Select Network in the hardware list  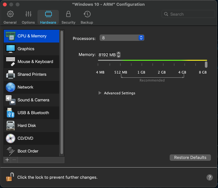pos(32,87)
